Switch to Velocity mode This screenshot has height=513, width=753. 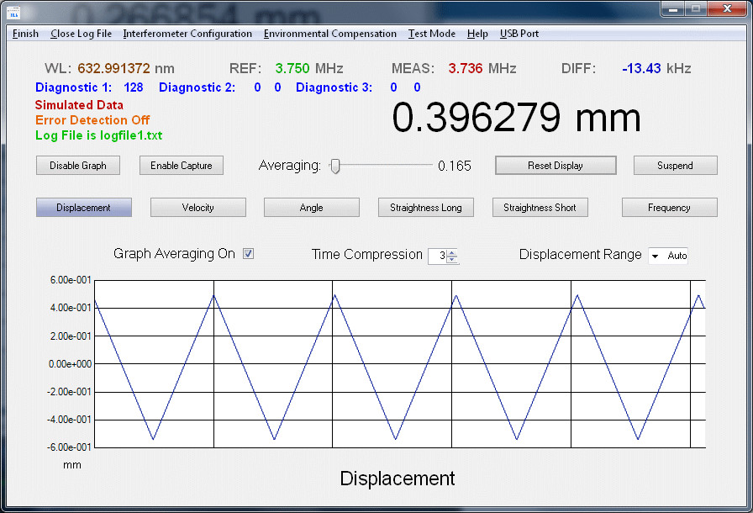click(197, 208)
